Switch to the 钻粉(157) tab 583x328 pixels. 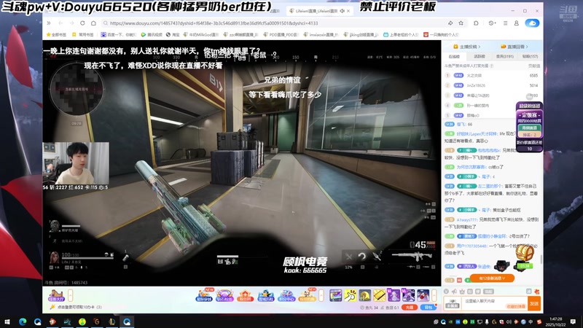(x=531, y=57)
